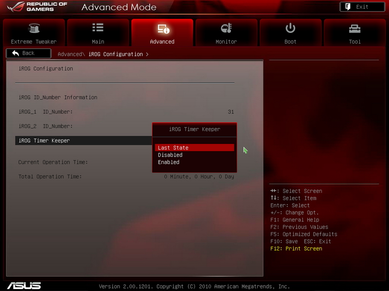Click the +/-: Change Opt. hint
389x291 pixels.
point(295,212)
